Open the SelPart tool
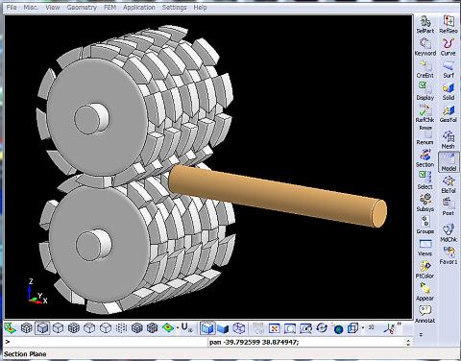Viewport: 461px width, 361px height. click(425, 25)
